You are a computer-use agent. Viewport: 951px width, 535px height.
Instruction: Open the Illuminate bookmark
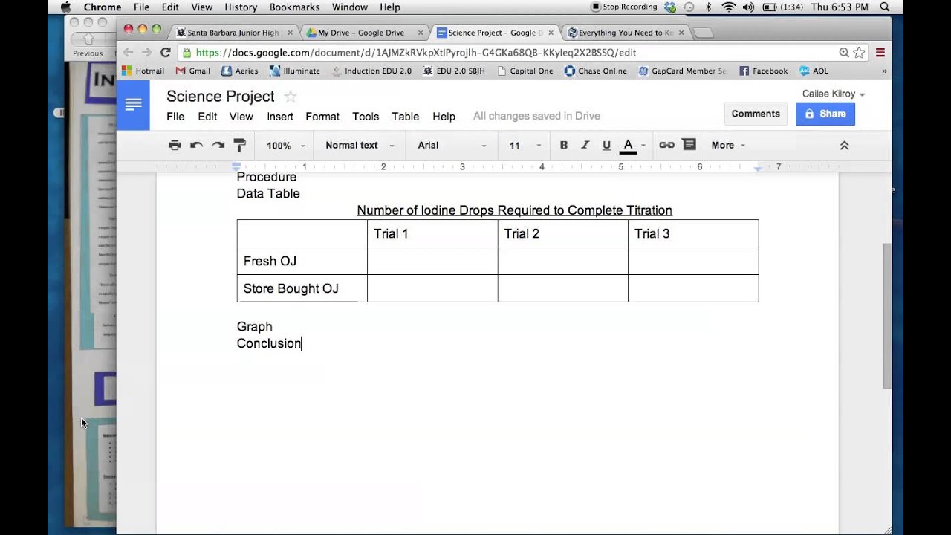coord(295,71)
